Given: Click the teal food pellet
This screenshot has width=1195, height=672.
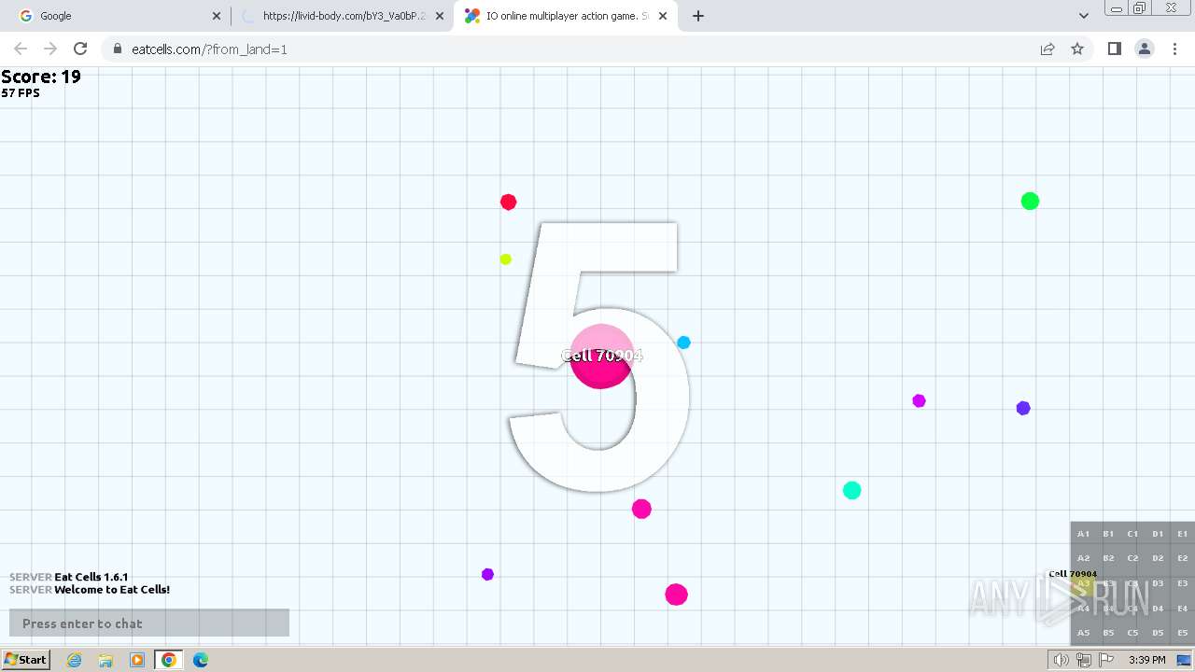Looking at the screenshot, I should (x=851, y=490).
